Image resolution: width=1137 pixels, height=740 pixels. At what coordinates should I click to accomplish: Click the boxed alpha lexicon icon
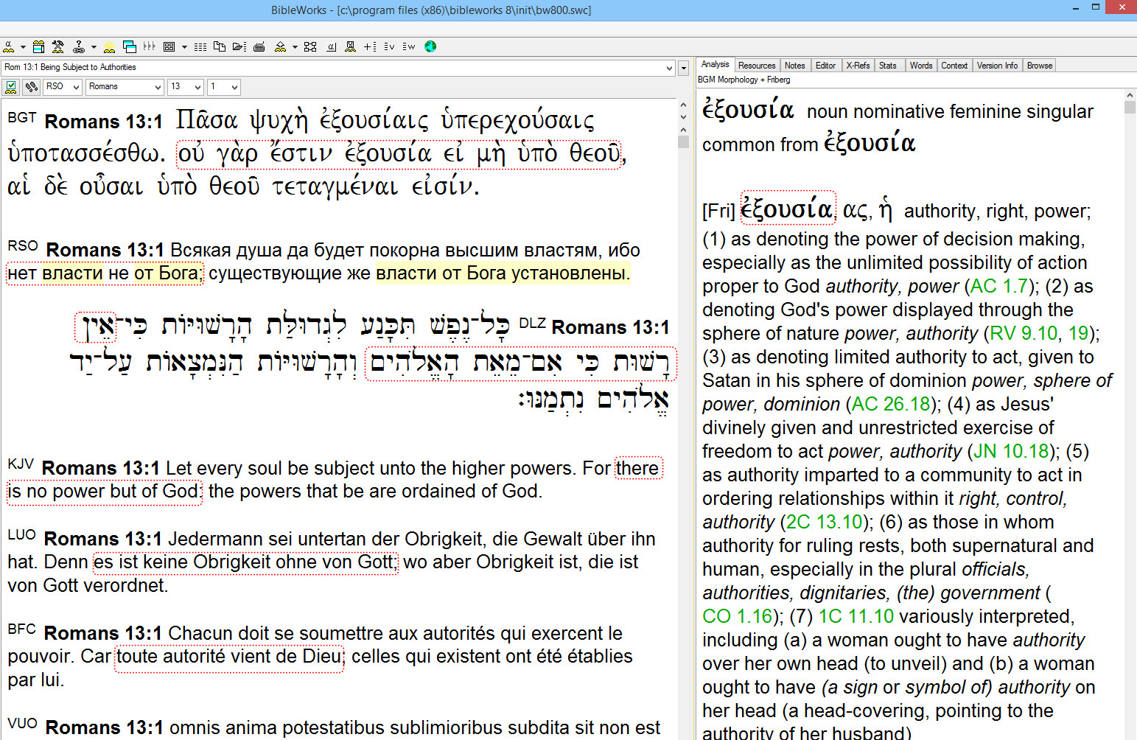(x=331, y=46)
